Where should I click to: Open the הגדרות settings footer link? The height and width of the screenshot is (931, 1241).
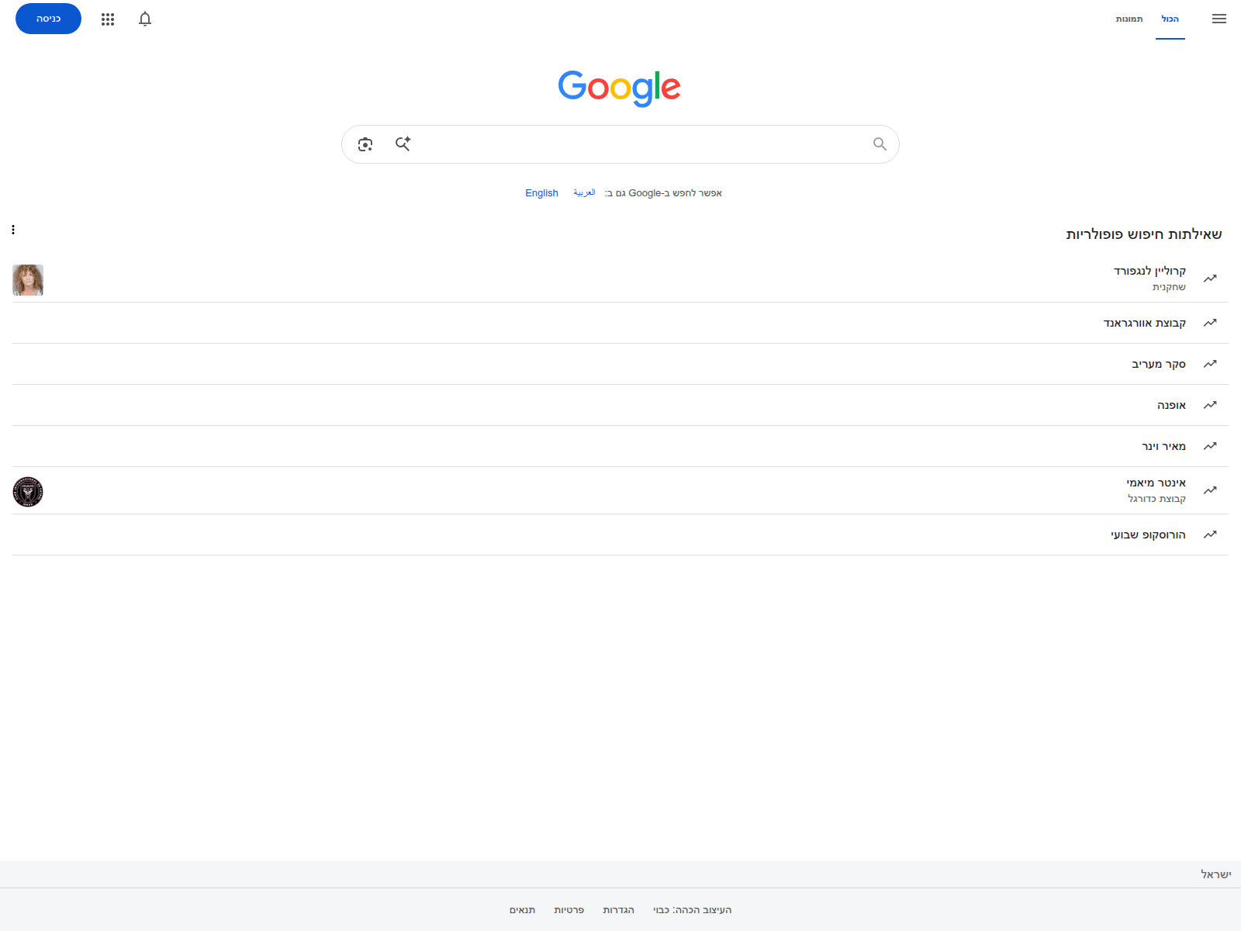[618, 910]
